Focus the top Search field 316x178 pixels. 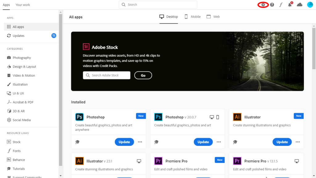click(158, 5)
